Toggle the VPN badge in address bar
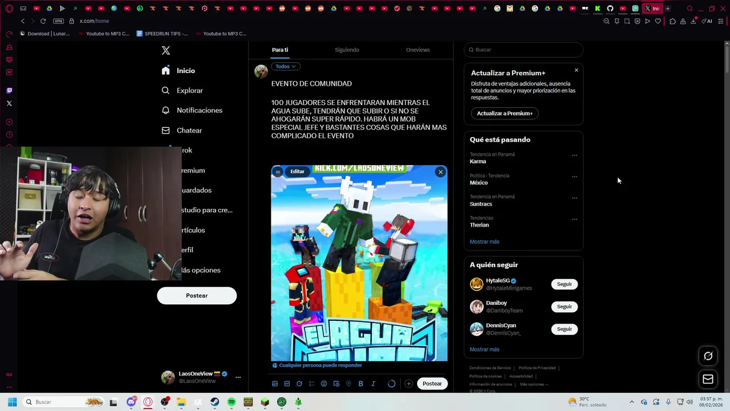This screenshot has height=411, width=730. [x=58, y=21]
